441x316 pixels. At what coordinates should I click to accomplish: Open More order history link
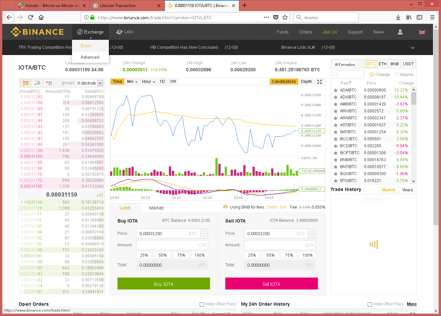411,304
